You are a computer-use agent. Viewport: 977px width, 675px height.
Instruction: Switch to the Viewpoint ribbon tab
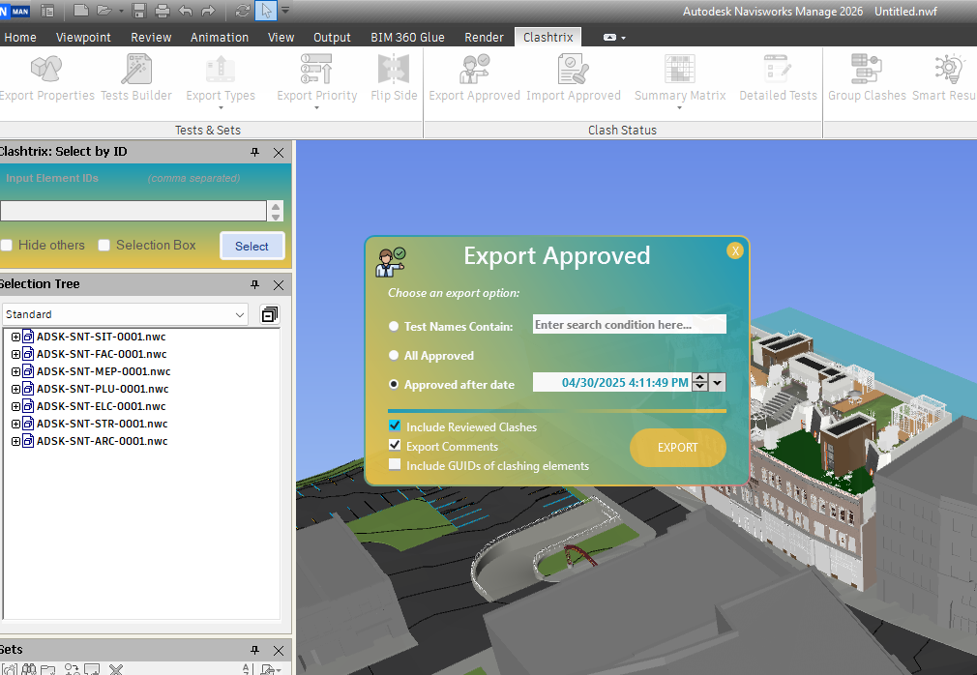coord(83,38)
